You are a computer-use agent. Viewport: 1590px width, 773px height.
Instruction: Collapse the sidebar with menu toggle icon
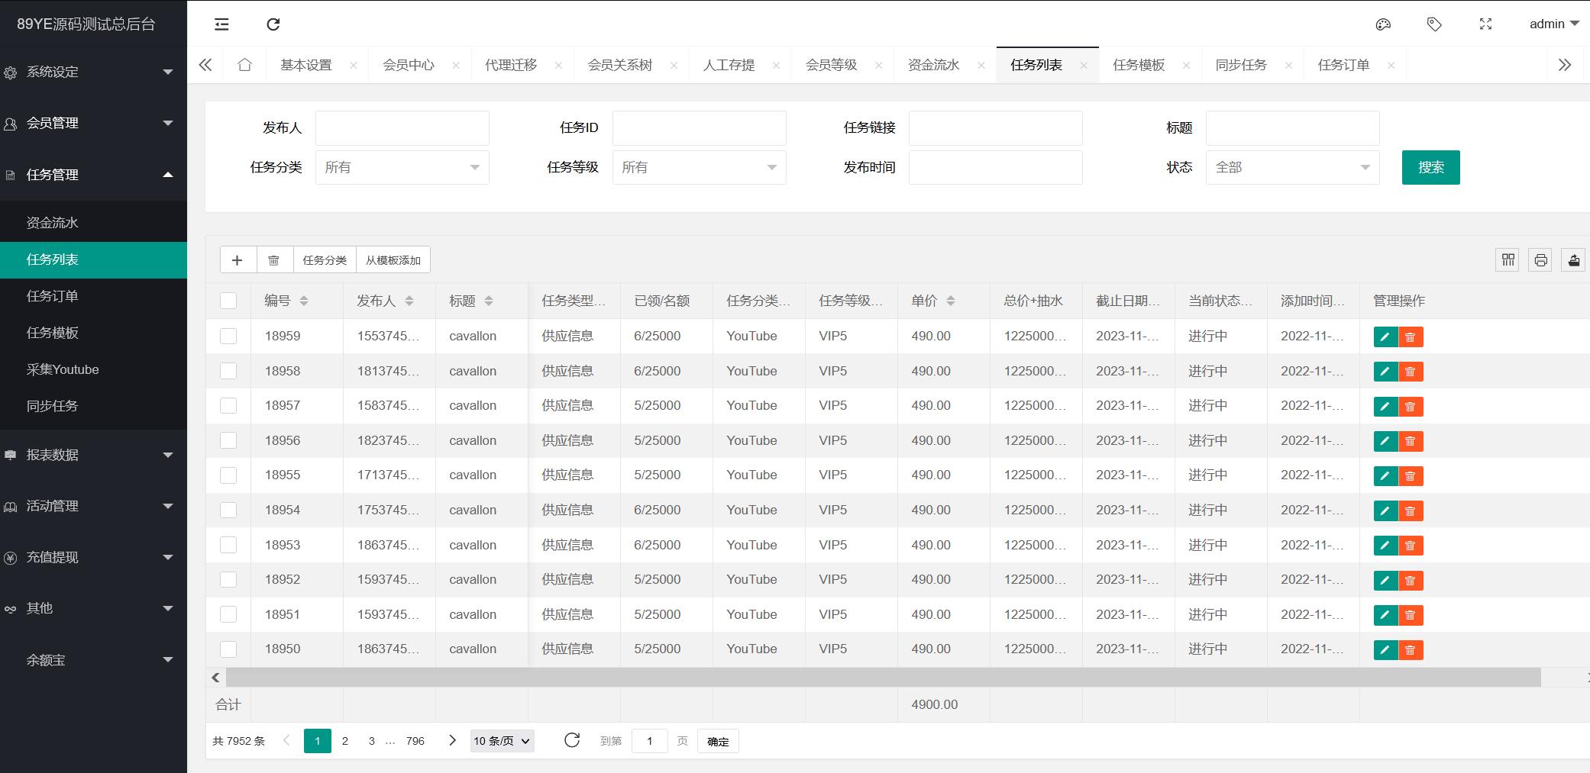pos(221,24)
